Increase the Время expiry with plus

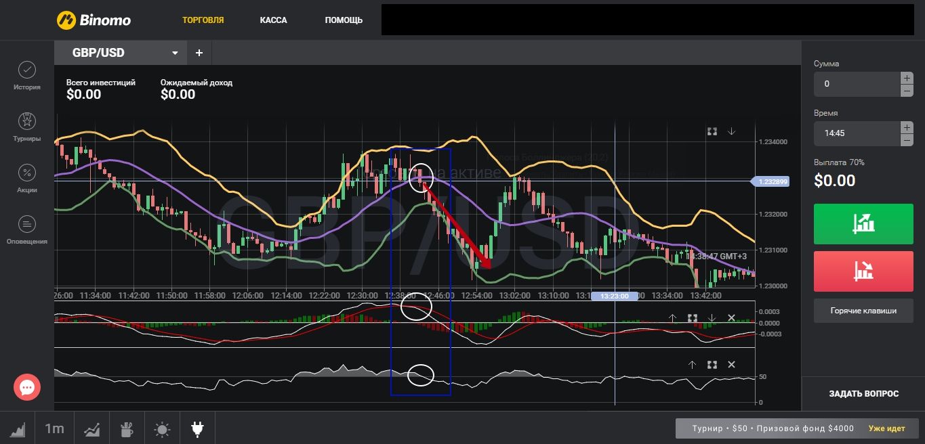pos(907,127)
